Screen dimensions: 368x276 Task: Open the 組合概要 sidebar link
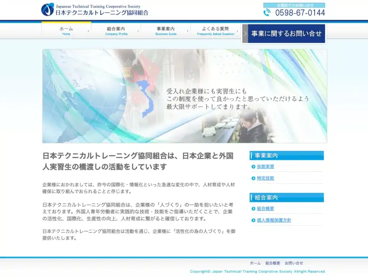click(x=266, y=209)
